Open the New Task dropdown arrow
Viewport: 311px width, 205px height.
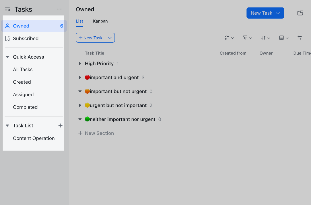coord(110,38)
